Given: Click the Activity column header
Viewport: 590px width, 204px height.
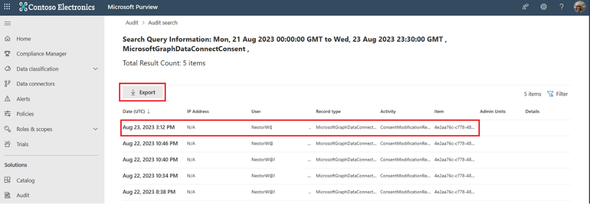Looking at the screenshot, I should pos(388,112).
